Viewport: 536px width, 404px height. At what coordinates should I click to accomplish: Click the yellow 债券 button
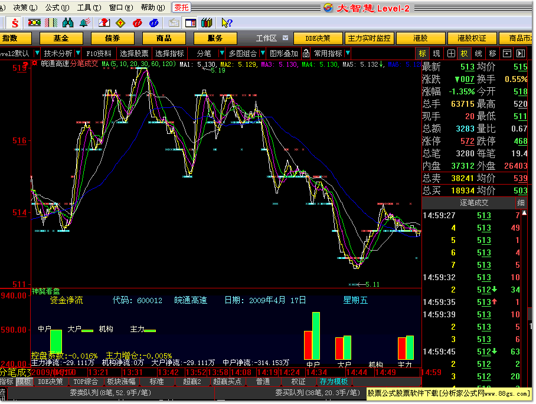coord(113,38)
